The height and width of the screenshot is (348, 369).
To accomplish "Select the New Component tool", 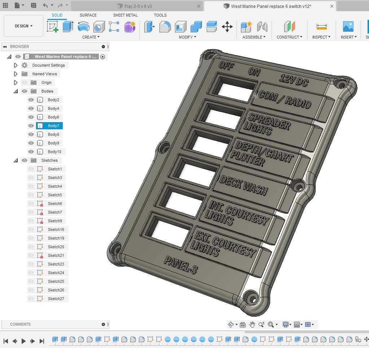I will point(246,27).
